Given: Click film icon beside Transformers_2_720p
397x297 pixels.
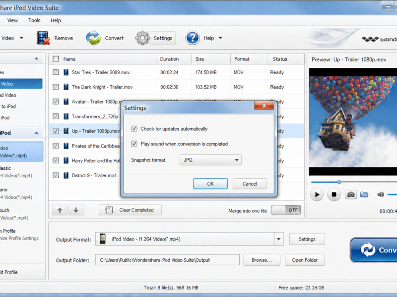Looking at the screenshot, I should coord(66,116).
